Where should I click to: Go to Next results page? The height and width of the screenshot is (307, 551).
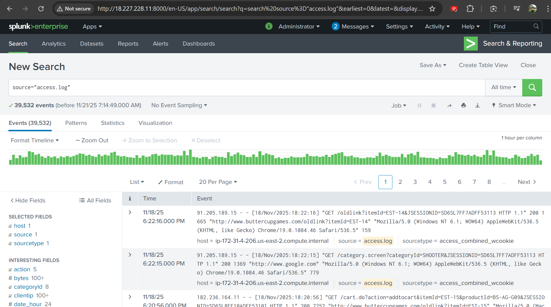pyautogui.click(x=527, y=182)
